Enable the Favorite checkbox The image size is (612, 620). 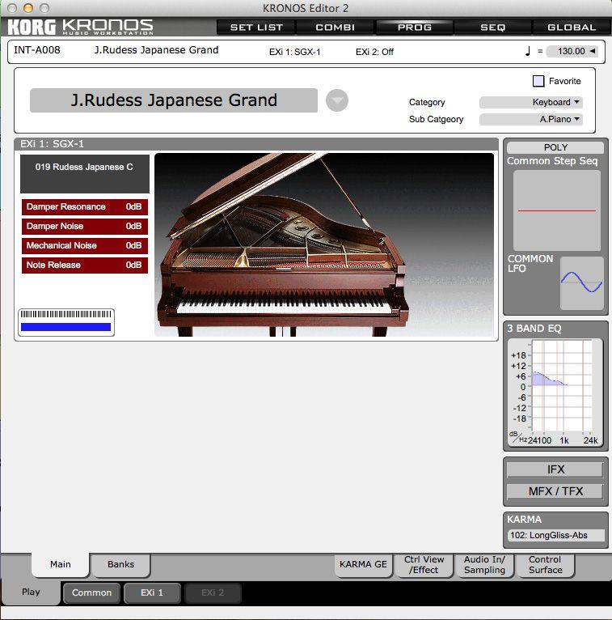pyautogui.click(x=538, y=81)
